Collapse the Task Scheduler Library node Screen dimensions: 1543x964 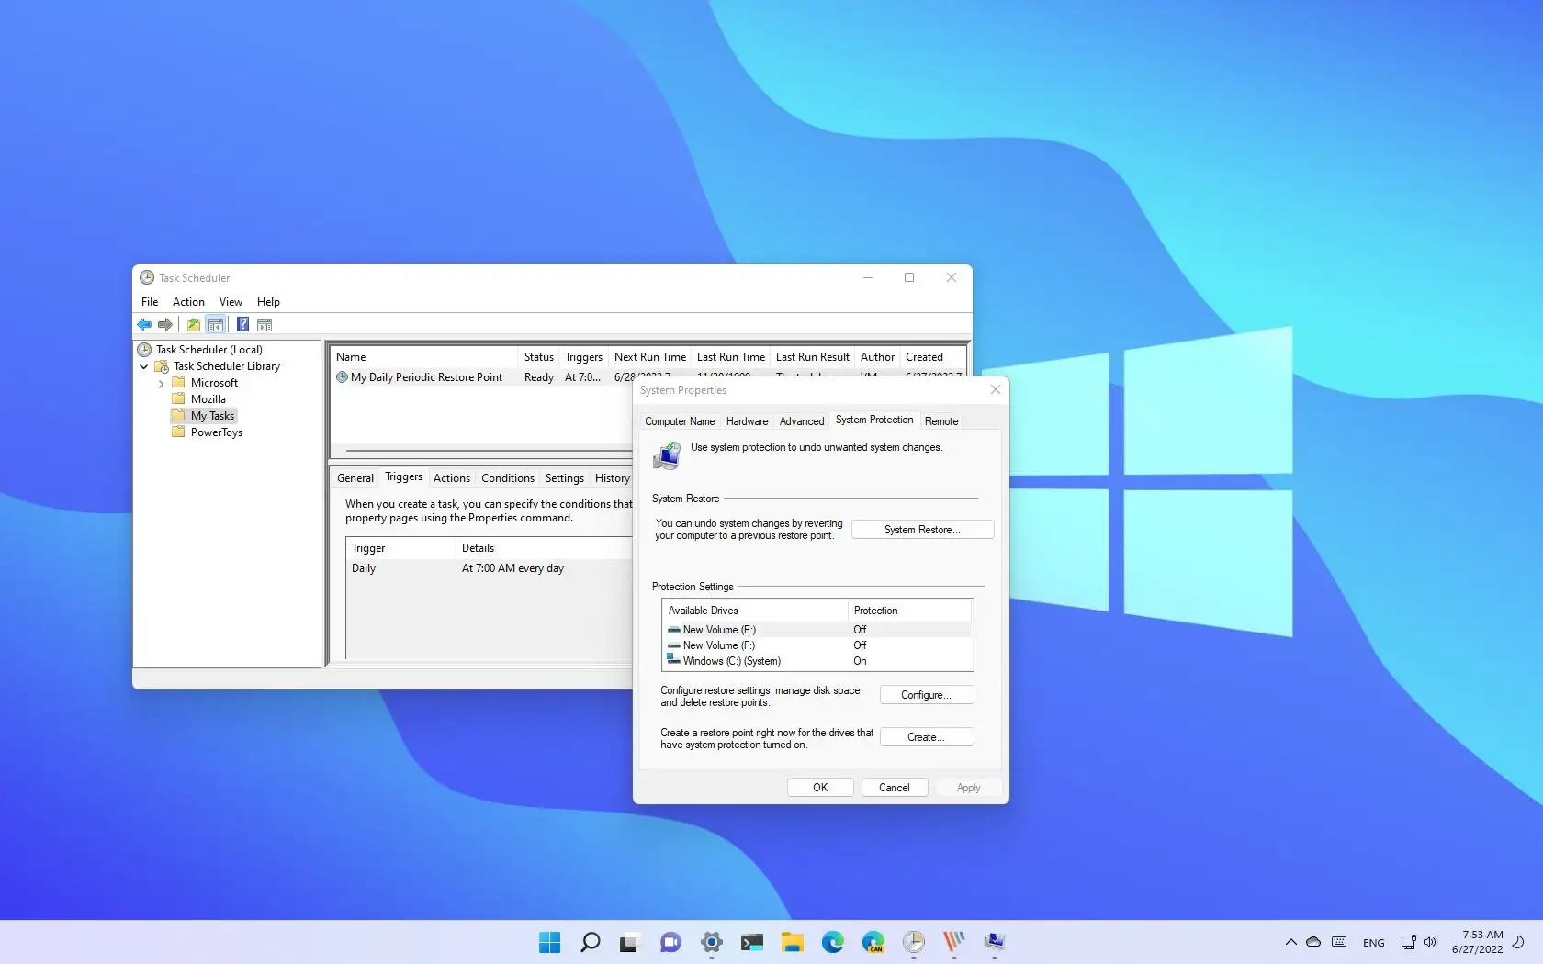click(x=144, y=366)
